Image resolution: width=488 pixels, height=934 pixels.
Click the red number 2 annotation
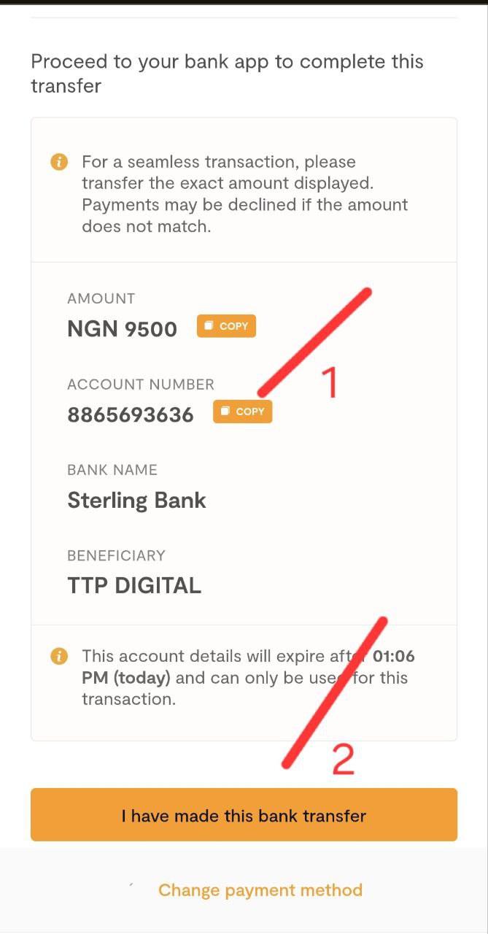coord(343,760)
